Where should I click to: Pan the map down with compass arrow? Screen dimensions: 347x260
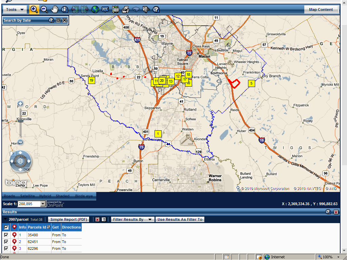click(x=20, y=170)
